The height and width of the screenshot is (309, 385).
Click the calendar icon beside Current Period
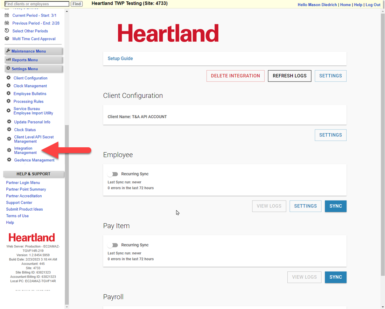[6, 16]
